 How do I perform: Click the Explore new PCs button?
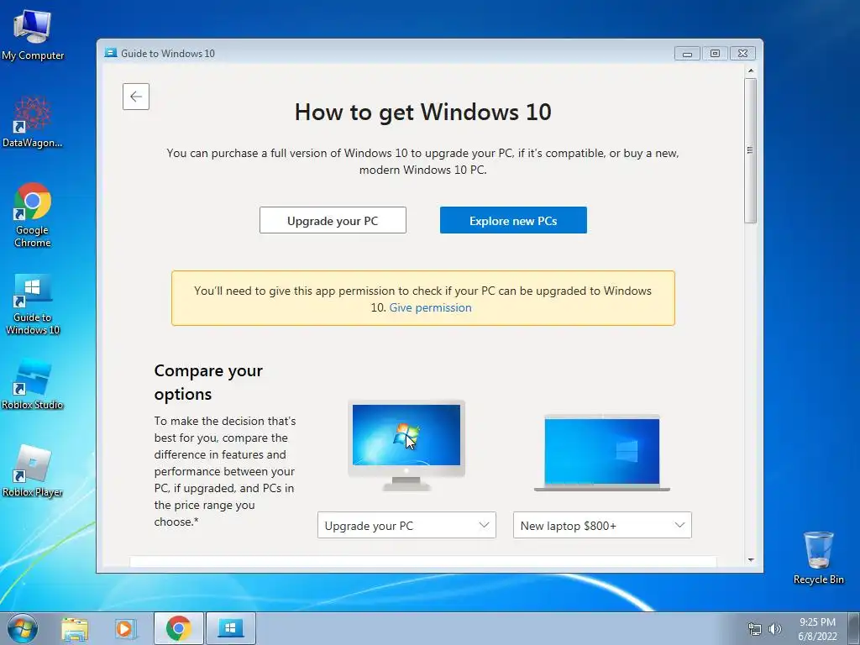tap(513, 221)
